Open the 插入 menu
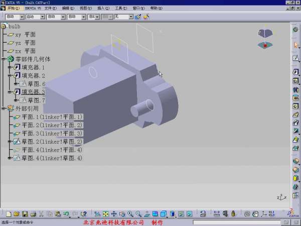This screenshot has height=226, width=301. [102, 9]
